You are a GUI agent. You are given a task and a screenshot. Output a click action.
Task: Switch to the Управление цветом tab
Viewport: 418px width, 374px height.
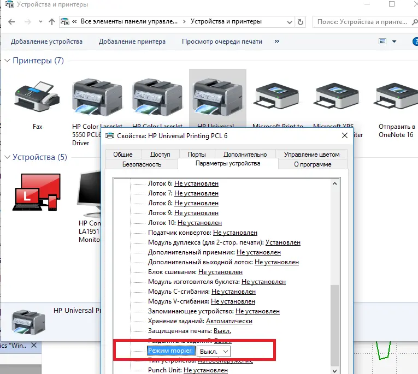(311, 155)
